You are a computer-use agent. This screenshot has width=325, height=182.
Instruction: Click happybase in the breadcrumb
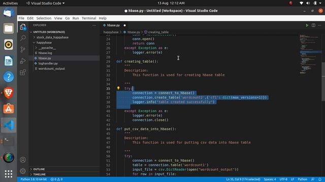click(111, 32)
